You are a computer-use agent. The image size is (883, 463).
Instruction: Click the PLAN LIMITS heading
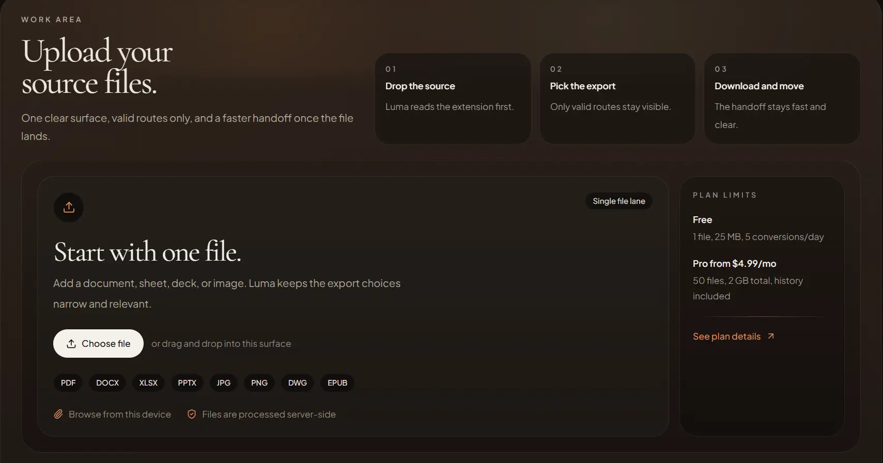(x=725, y=195)
